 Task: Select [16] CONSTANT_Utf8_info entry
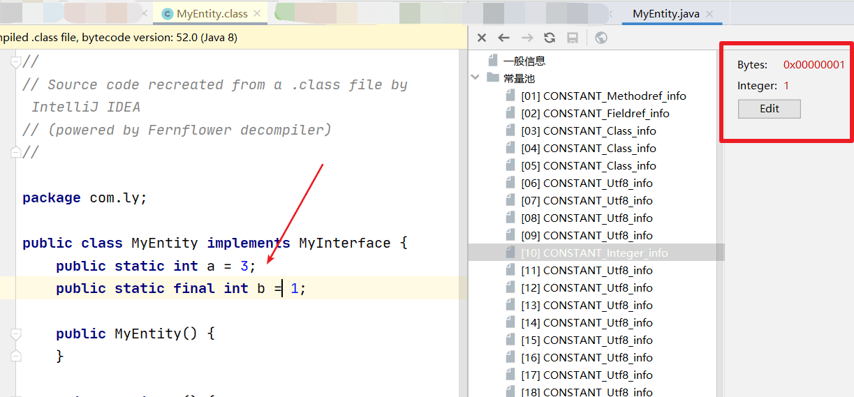click(x=587, y=358)
